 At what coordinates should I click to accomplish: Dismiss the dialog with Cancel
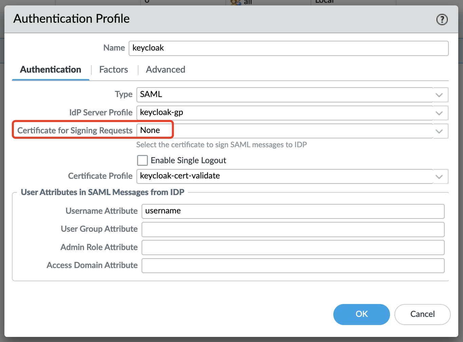[422, 314]
